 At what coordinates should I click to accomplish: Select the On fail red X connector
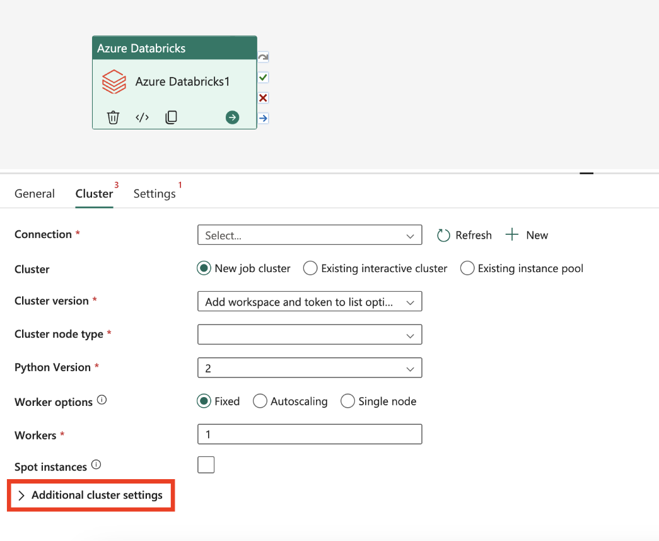click(x=263, y=98)
